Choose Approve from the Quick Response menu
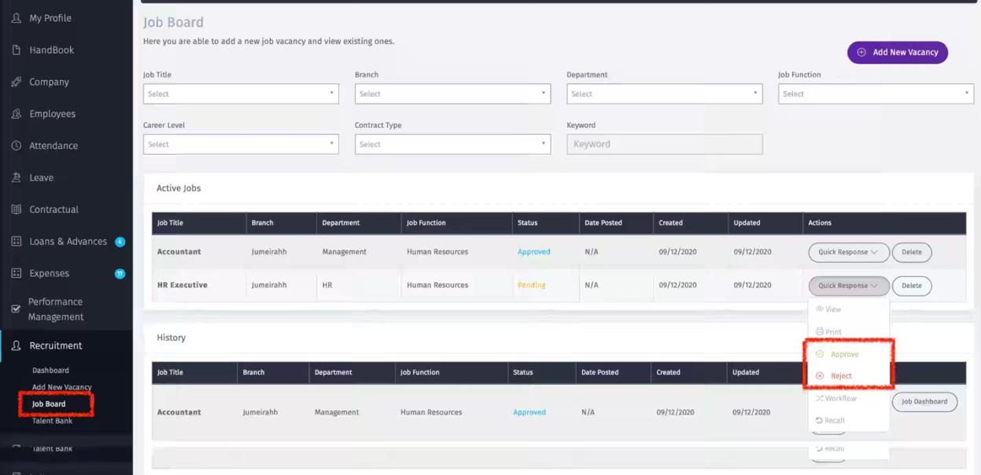 click(x=844, y=355)
